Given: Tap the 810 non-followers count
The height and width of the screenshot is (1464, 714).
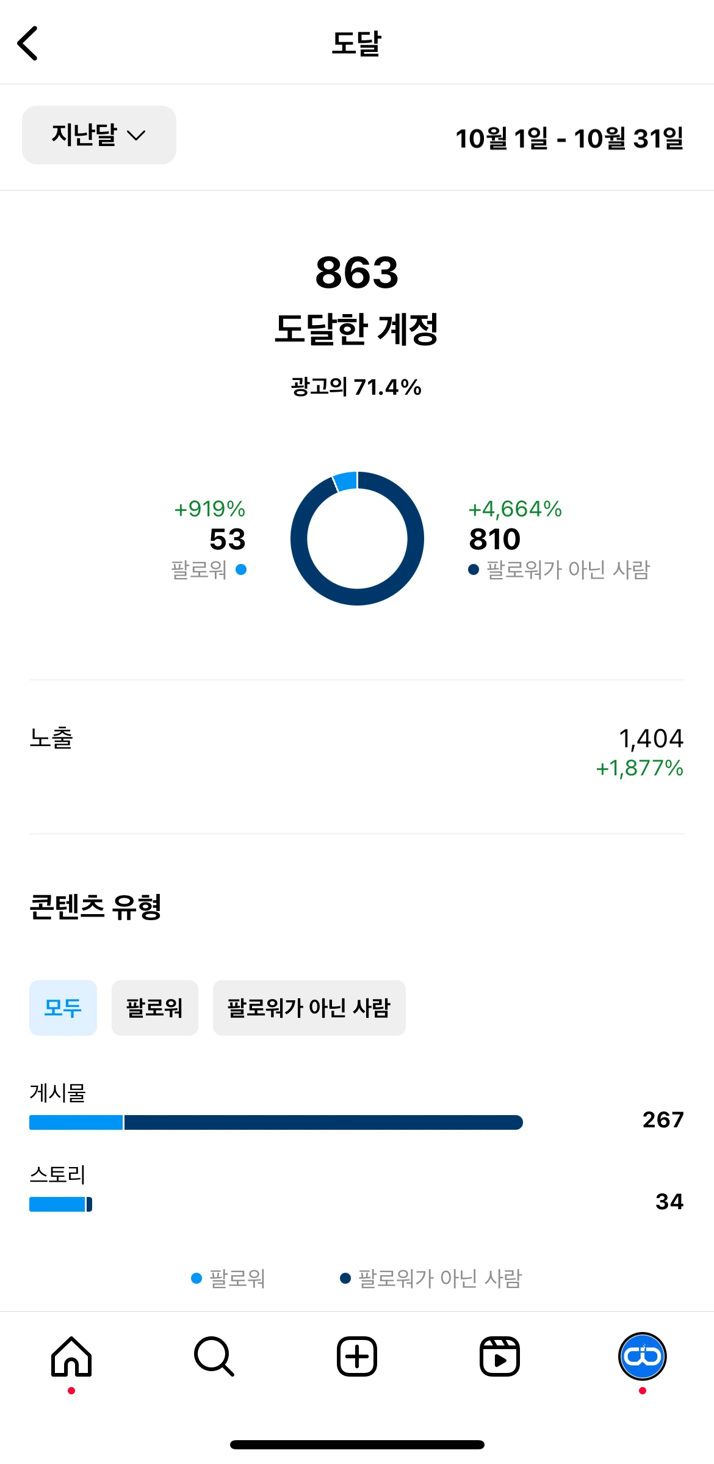Looking at the screenshot, I should click(495, 539).
